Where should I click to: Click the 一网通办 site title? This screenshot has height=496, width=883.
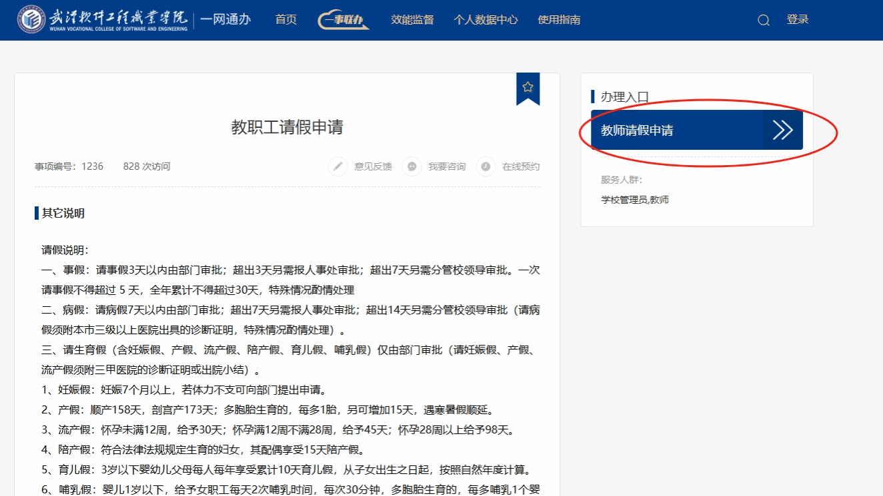225,20
